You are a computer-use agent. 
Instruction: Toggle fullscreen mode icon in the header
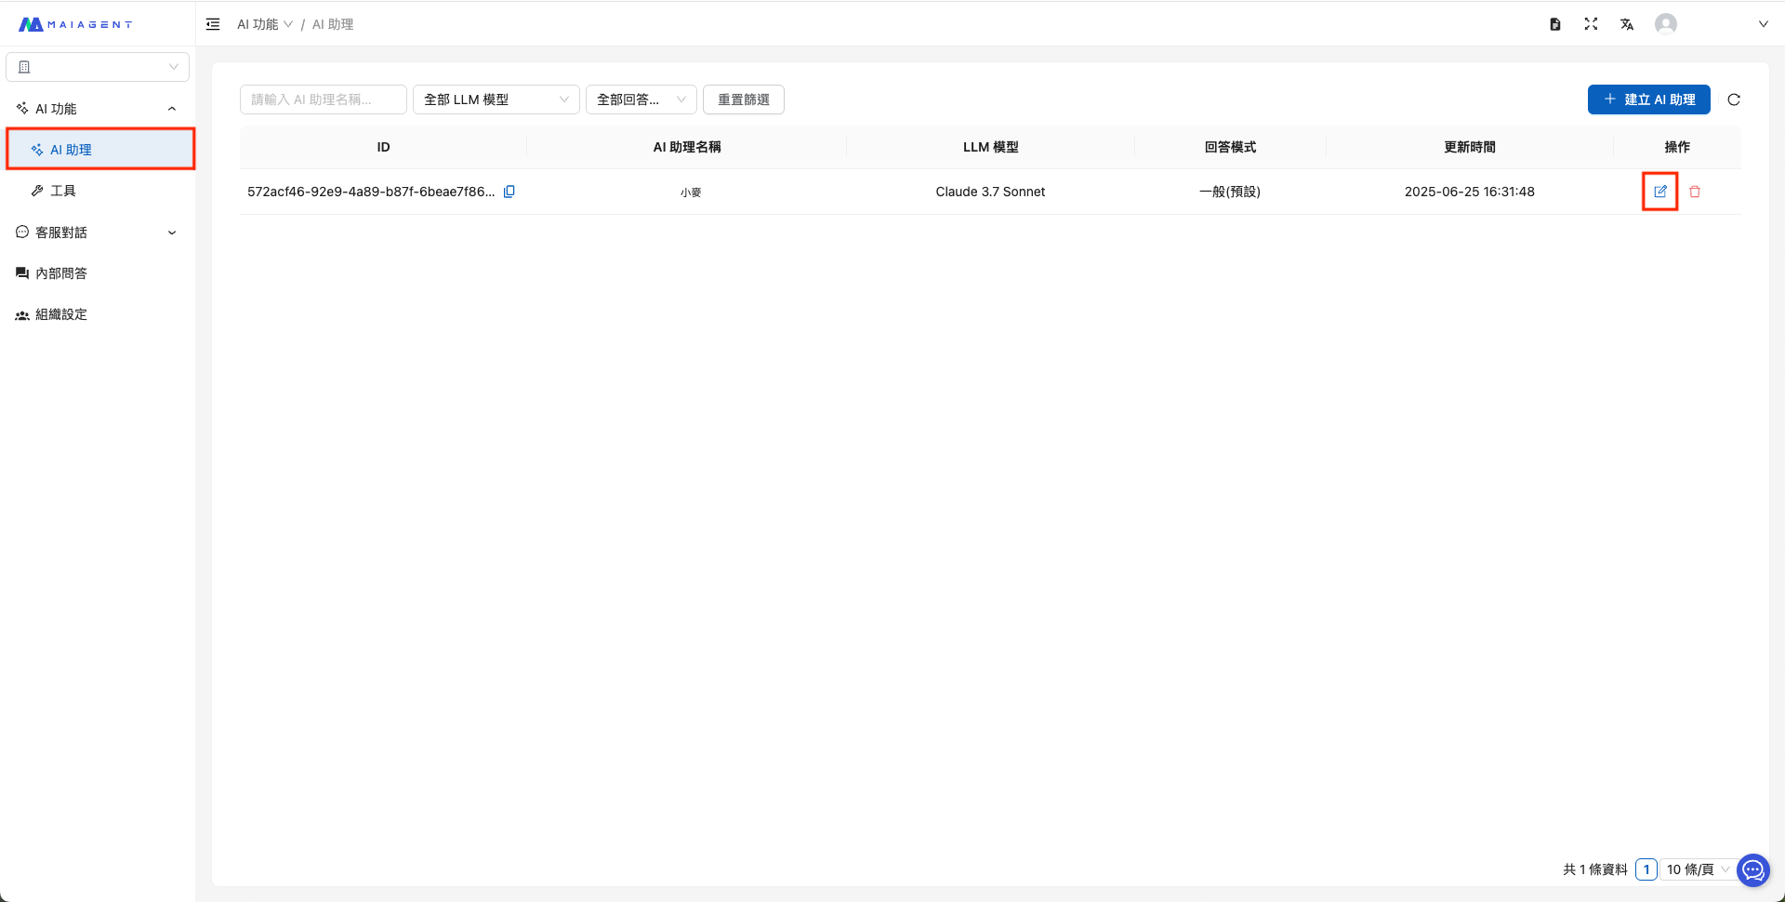click(x=1591, y=24)
